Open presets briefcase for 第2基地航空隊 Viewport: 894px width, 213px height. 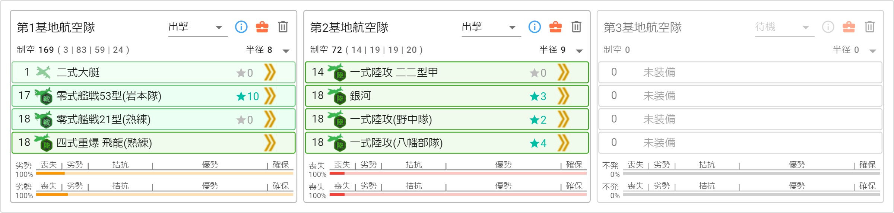(555, 27)
